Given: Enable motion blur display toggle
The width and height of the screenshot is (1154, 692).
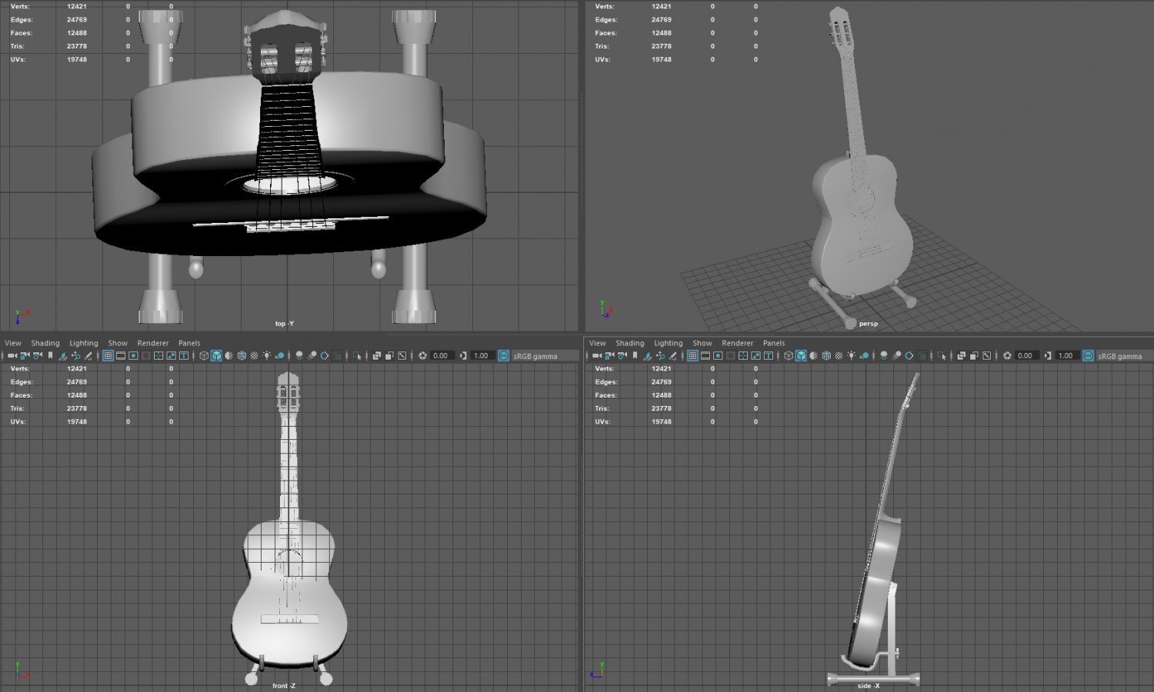Looking at the screenshot, I should (x=313, y=355).
